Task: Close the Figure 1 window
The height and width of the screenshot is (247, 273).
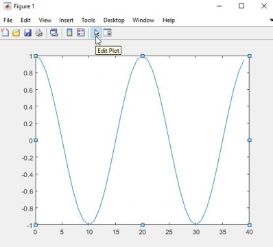Action: click(x=264, y=6)
